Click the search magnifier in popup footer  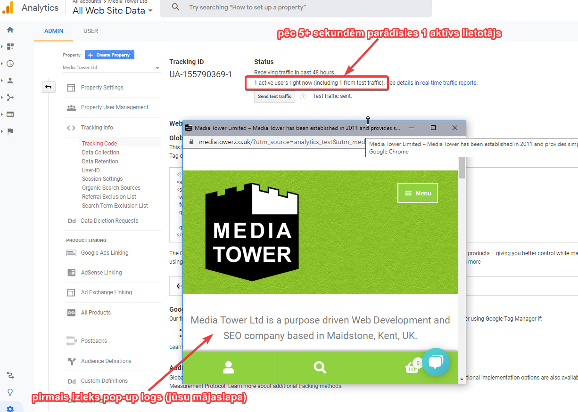coord(320,368)
